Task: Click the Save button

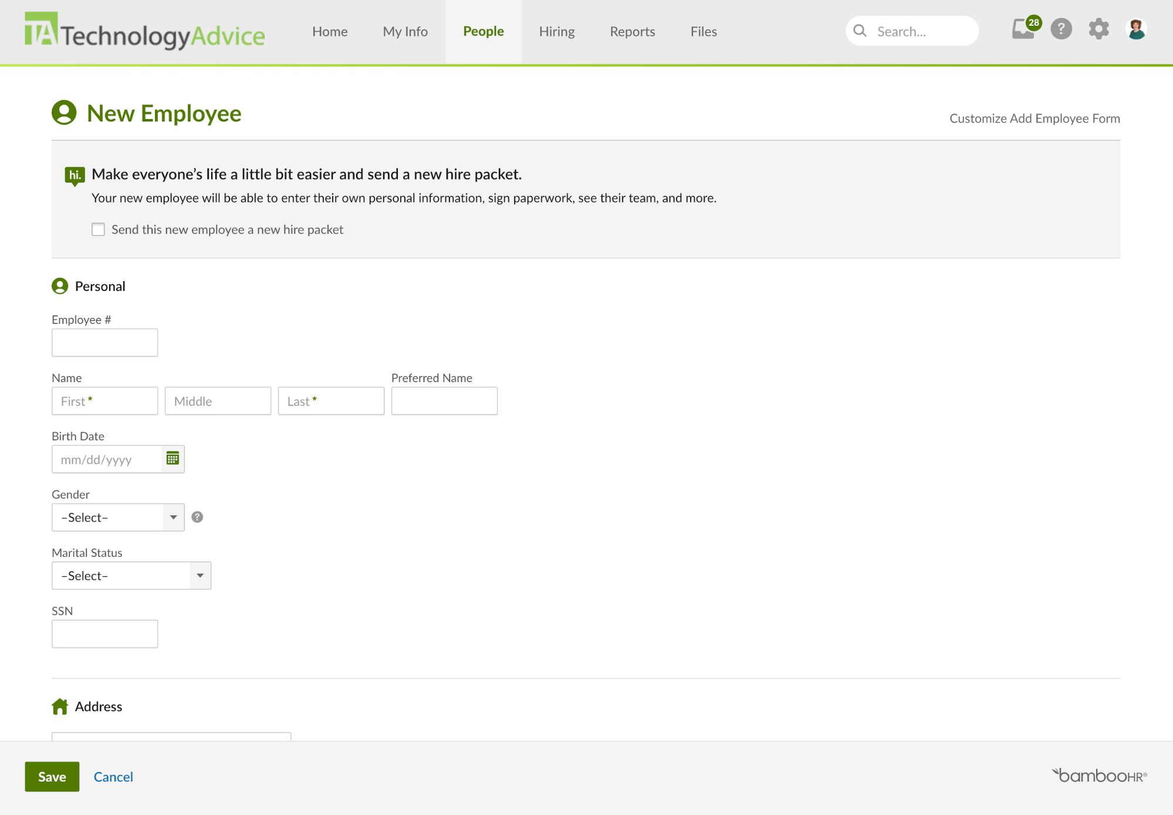Action: point(52,776)
